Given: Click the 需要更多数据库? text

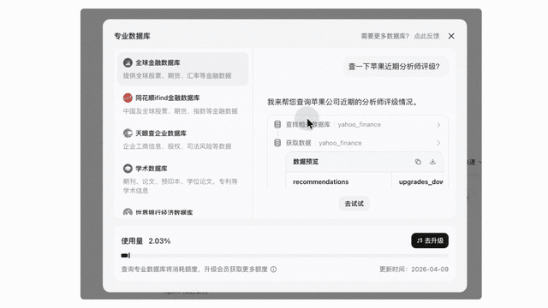Looking at the screenshot, I should point(384,36).
